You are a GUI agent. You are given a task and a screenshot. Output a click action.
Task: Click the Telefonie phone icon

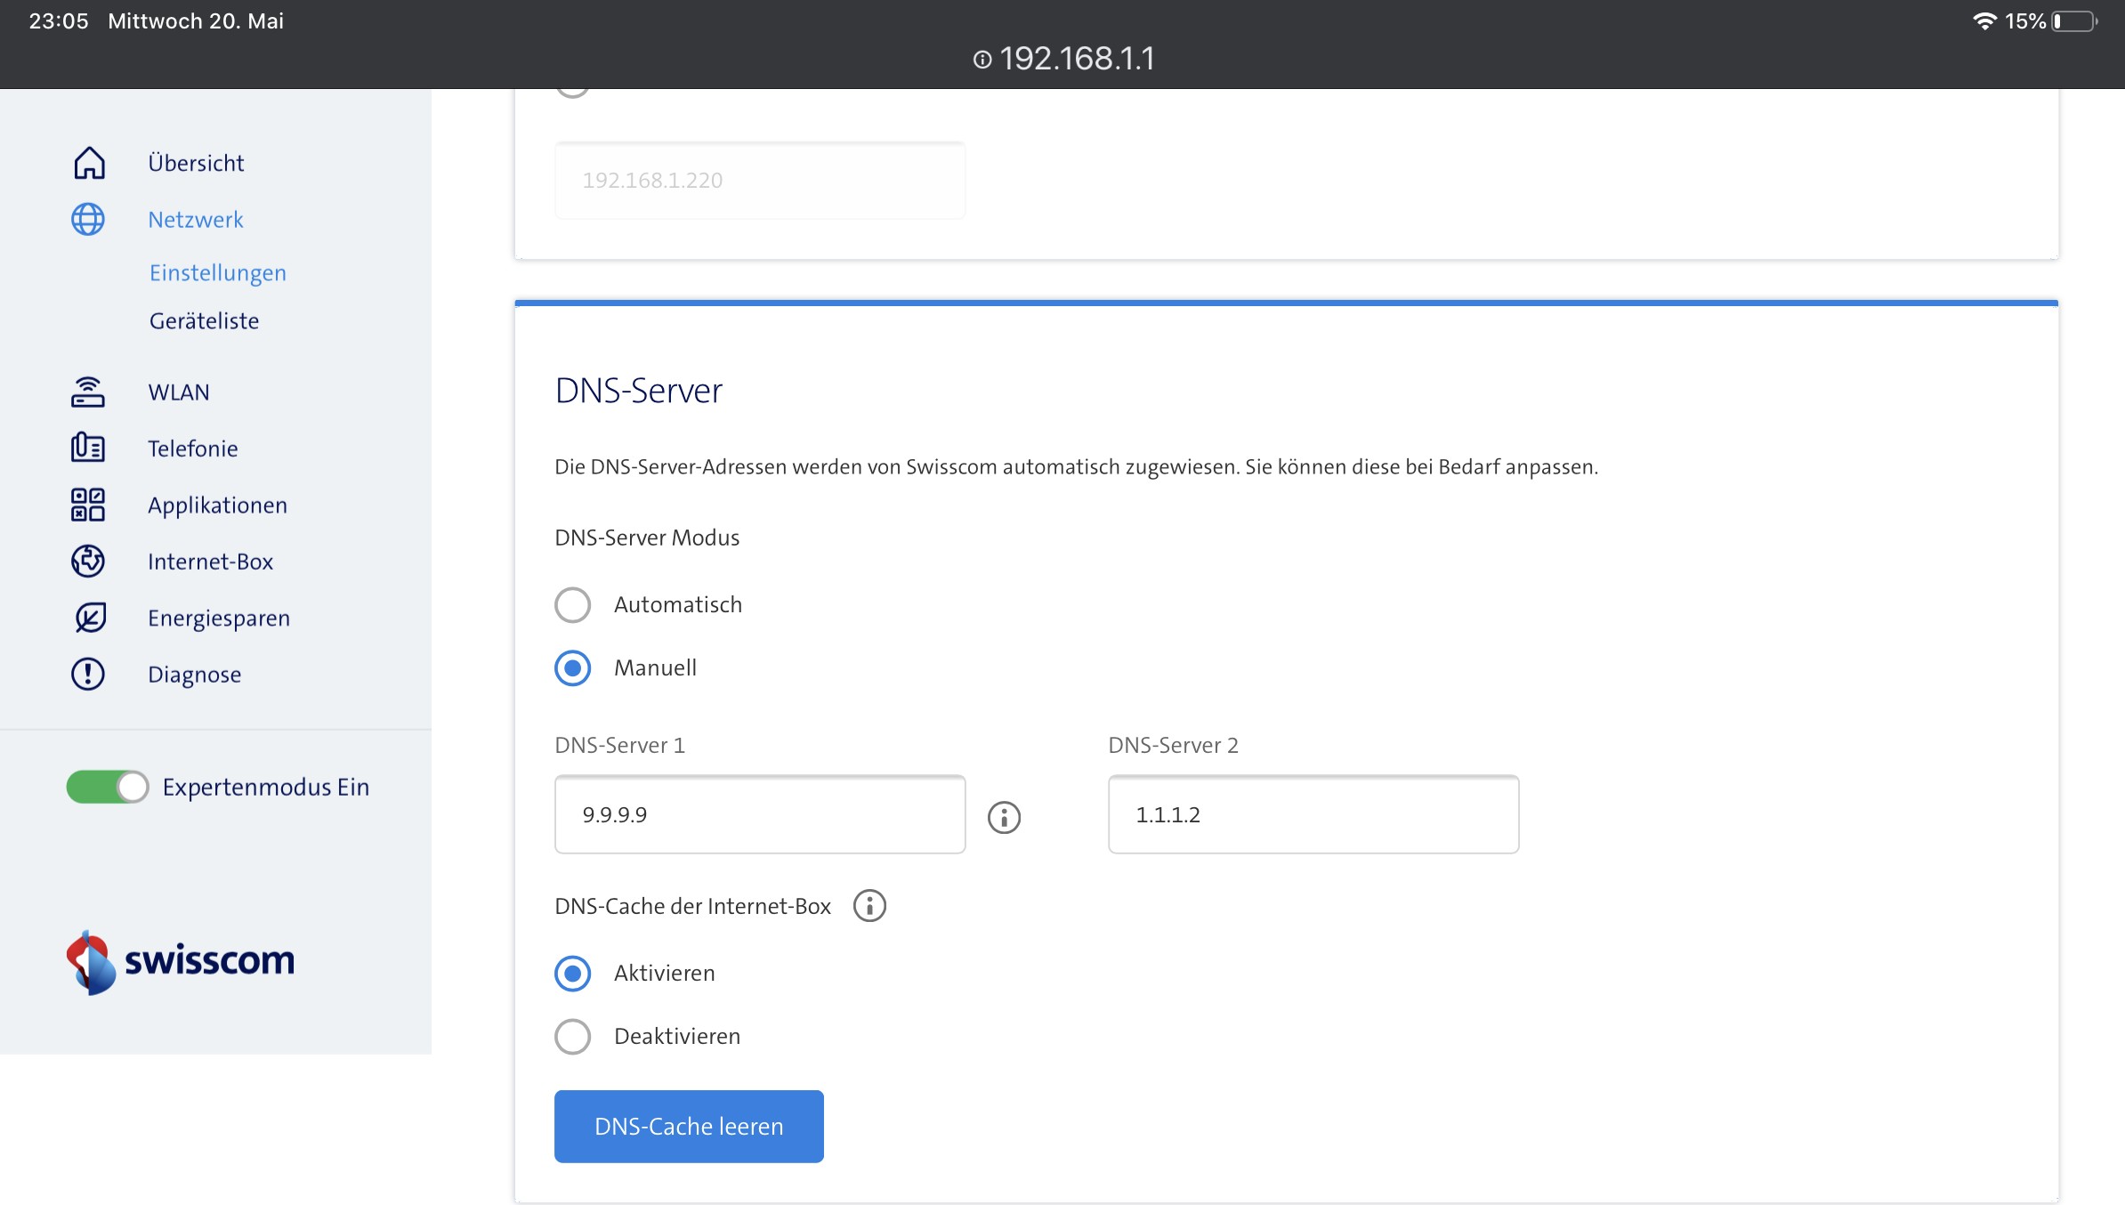coord(88,448)
